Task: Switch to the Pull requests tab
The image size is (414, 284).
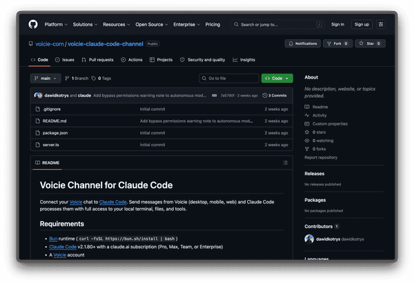Action: [97, 60]
